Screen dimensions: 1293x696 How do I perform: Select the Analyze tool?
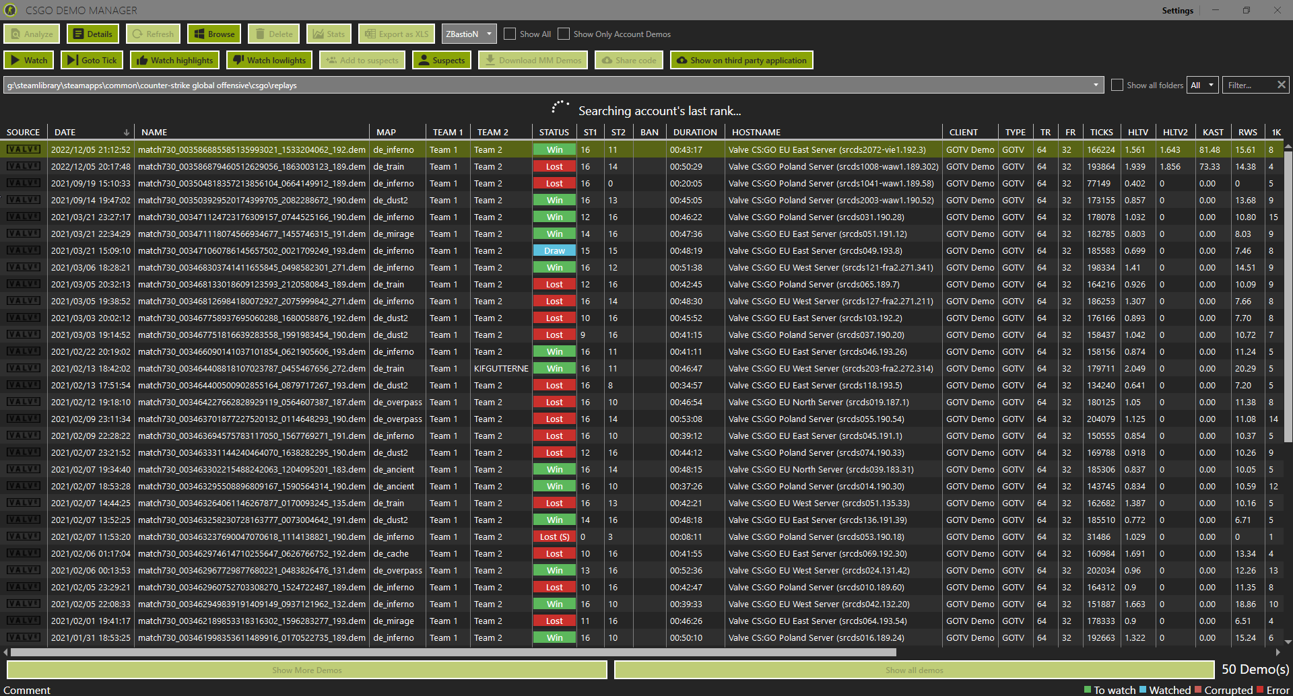point(31,33)
